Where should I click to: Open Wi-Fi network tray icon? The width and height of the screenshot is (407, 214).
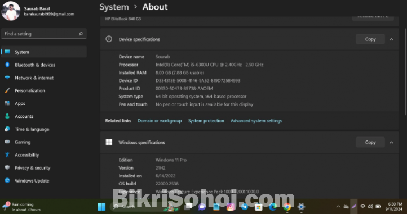click(x=362, y=207)
